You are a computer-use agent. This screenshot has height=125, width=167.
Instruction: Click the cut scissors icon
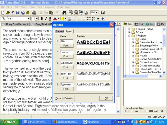click(x=41, y=13)
